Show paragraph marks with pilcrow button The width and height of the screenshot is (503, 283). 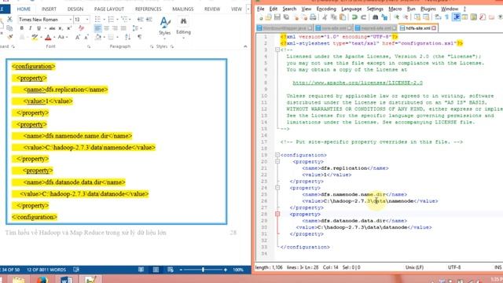(x=140, y=37)
